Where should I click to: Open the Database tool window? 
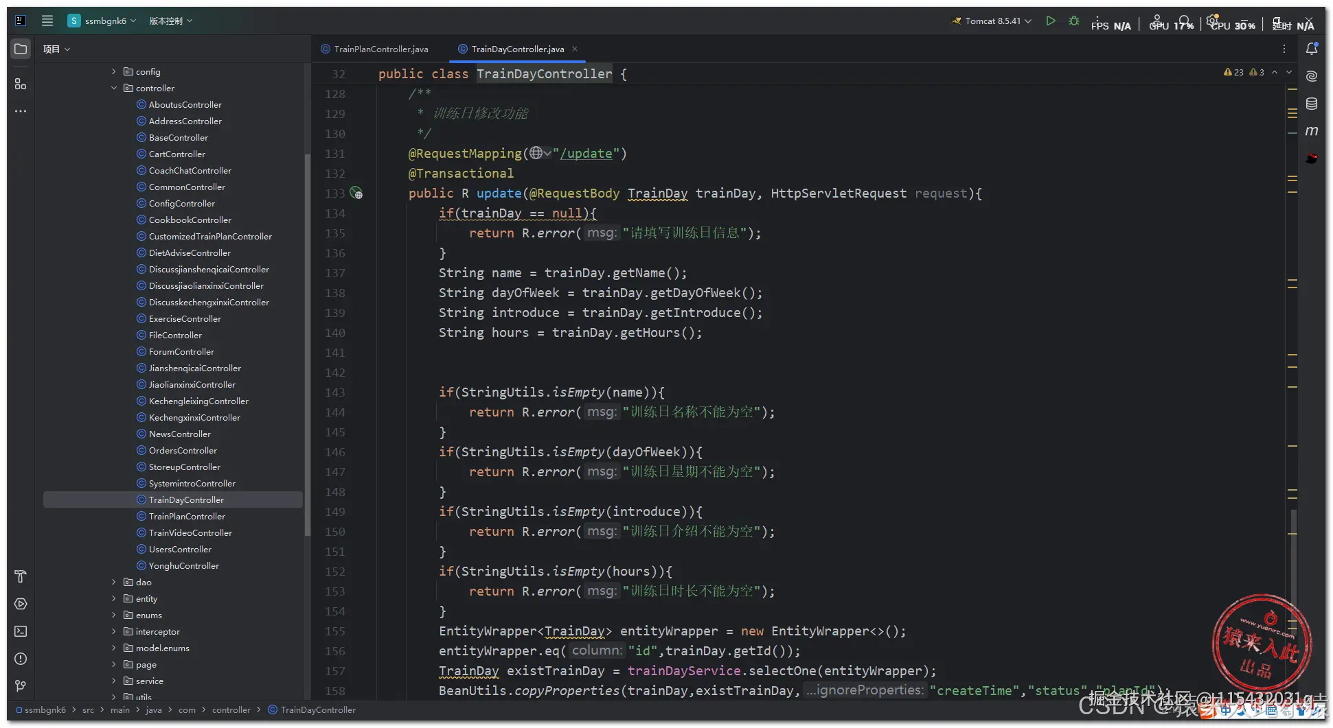click(x=1311, y=104)
